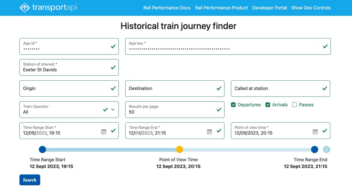The width and height of the screenshot is (352, 190).
Task: Click the checkmark in Time Range Start field
Action: point(113,131)
